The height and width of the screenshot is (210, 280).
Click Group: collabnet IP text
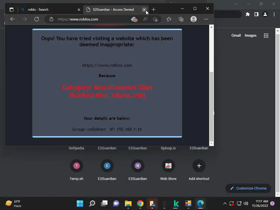click(107, 129)
